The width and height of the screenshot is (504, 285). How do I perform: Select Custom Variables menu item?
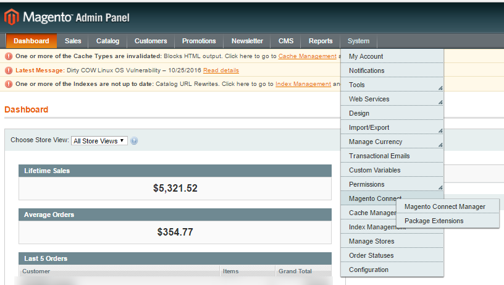point(392,170)
